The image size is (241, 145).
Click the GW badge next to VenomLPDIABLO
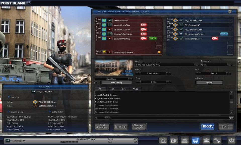click(x=143, y=25)
